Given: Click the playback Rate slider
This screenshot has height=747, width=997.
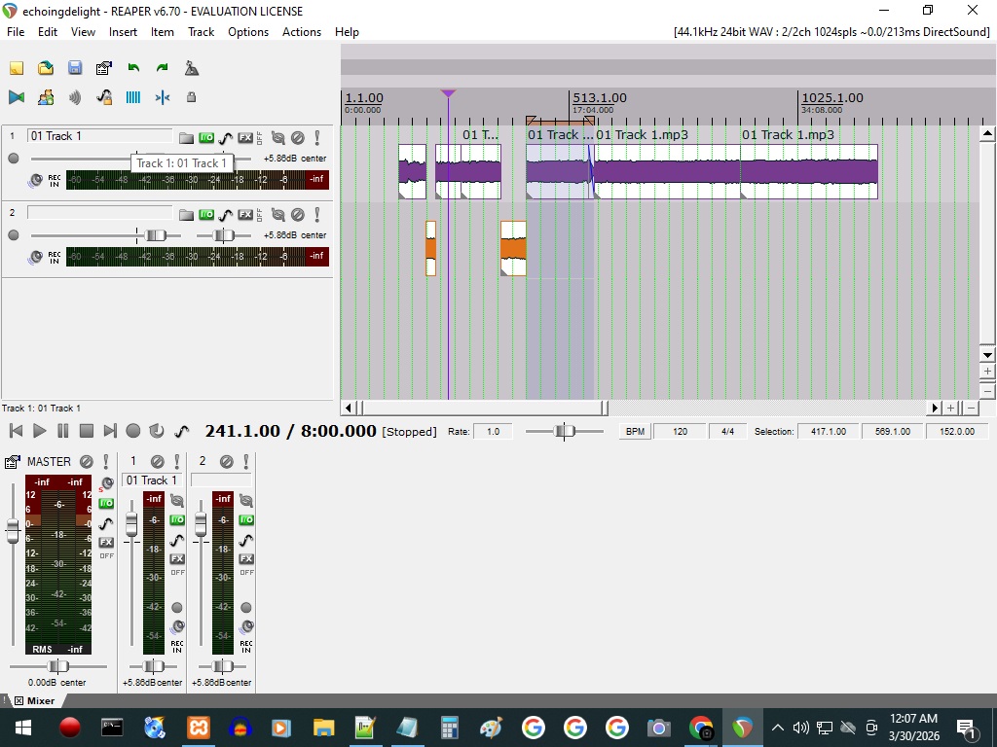Looking at the screenshot, I should [565, 431].
